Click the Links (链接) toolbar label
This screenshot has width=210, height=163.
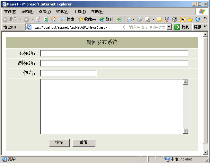coord(198,27)
